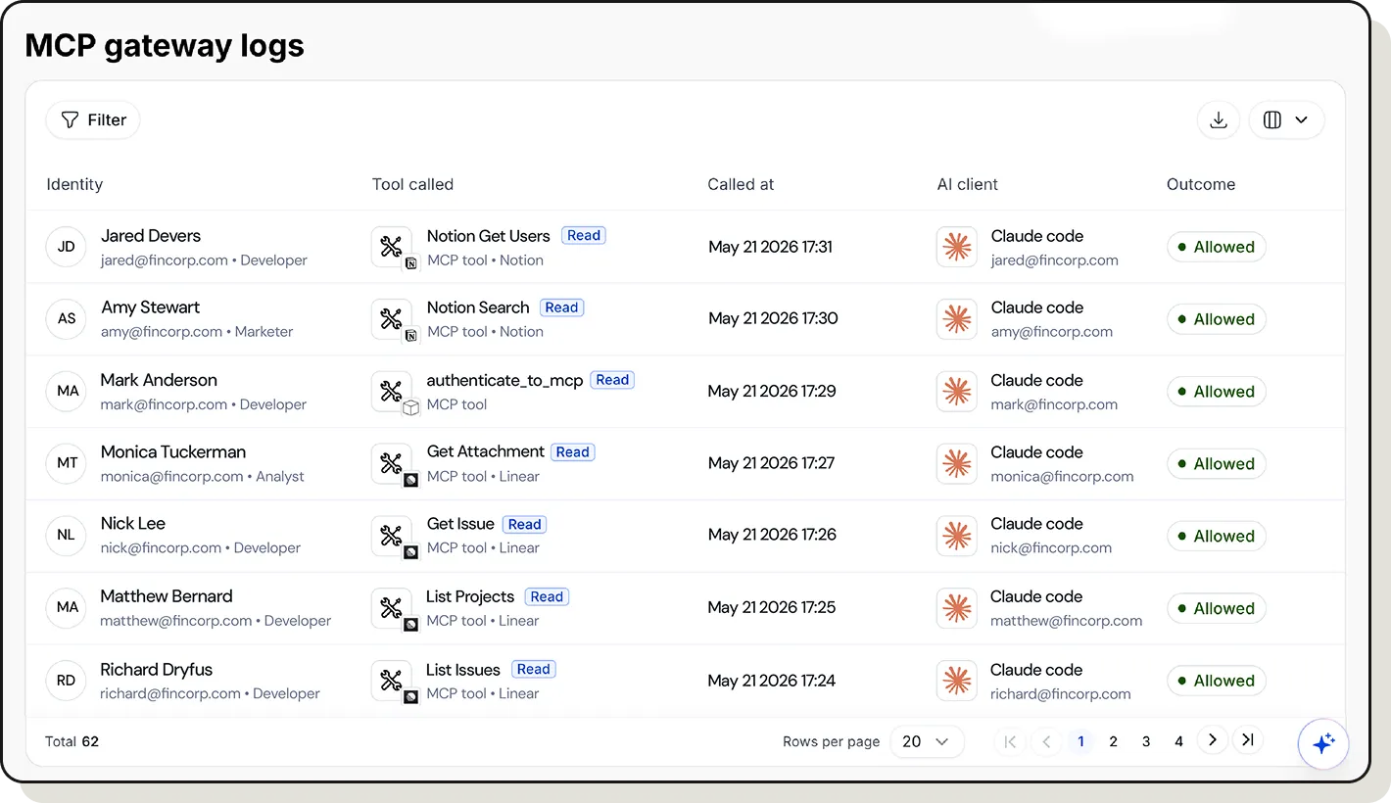
Task: Select page 1 in pagination
Action: pyautogui.click(x=1080, y=741)
